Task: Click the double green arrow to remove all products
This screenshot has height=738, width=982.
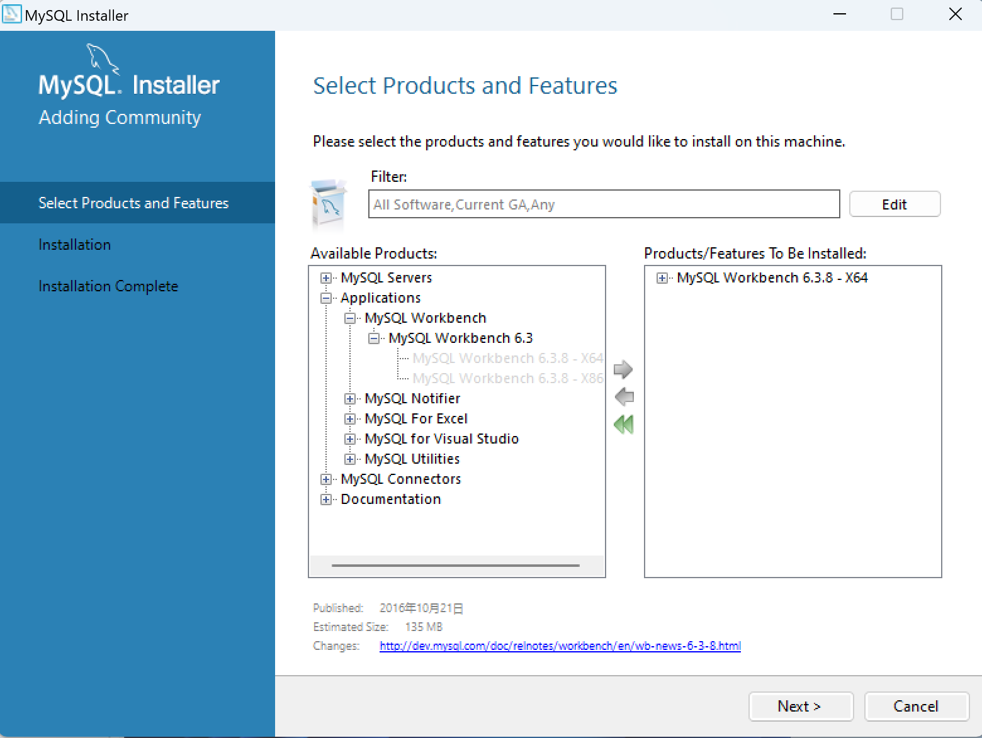Action: click(x=623, y=425)
